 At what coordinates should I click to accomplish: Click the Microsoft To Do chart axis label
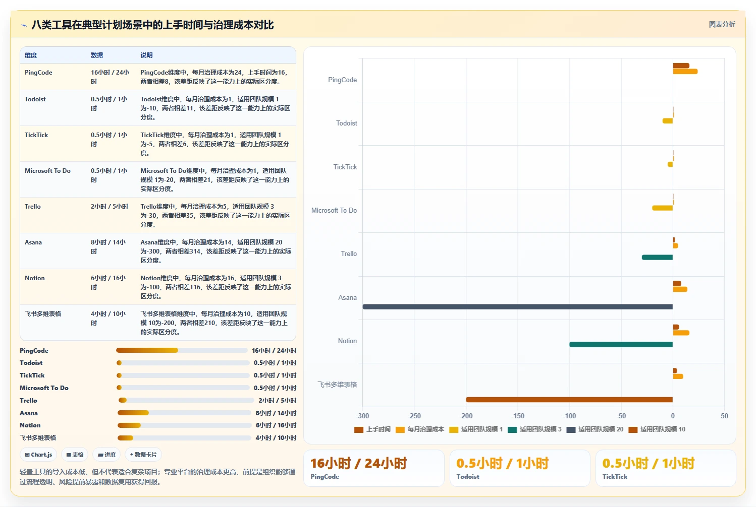coord(334,210)
